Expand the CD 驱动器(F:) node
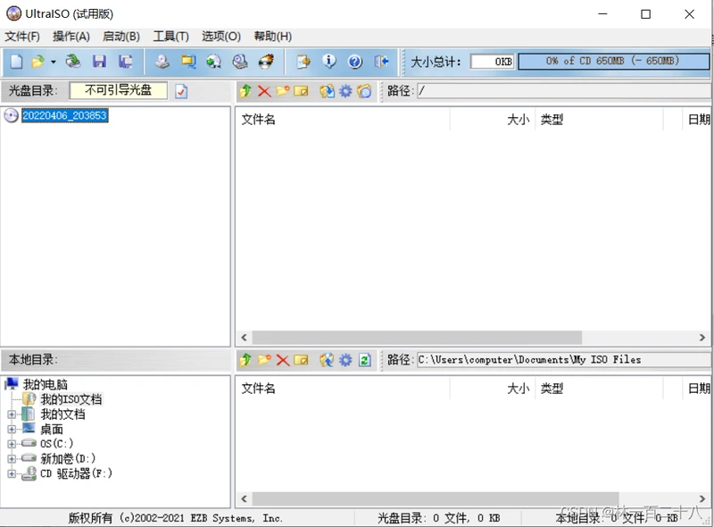The image size is (714, 527). click(12, 473)
